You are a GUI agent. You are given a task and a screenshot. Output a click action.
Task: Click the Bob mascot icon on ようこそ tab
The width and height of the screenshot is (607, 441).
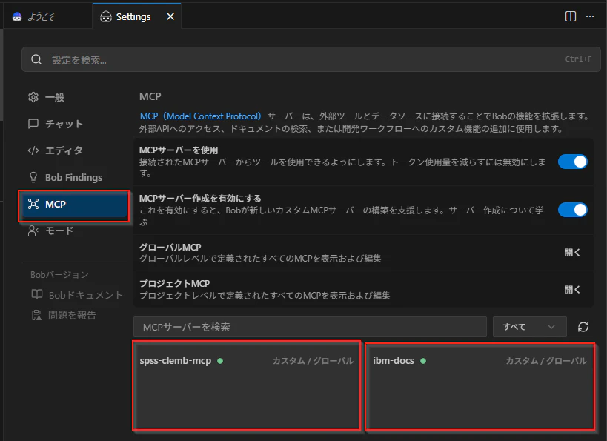click(17, 16)
